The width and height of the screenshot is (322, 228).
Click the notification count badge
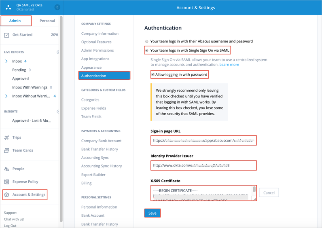(x=57, y=7)
